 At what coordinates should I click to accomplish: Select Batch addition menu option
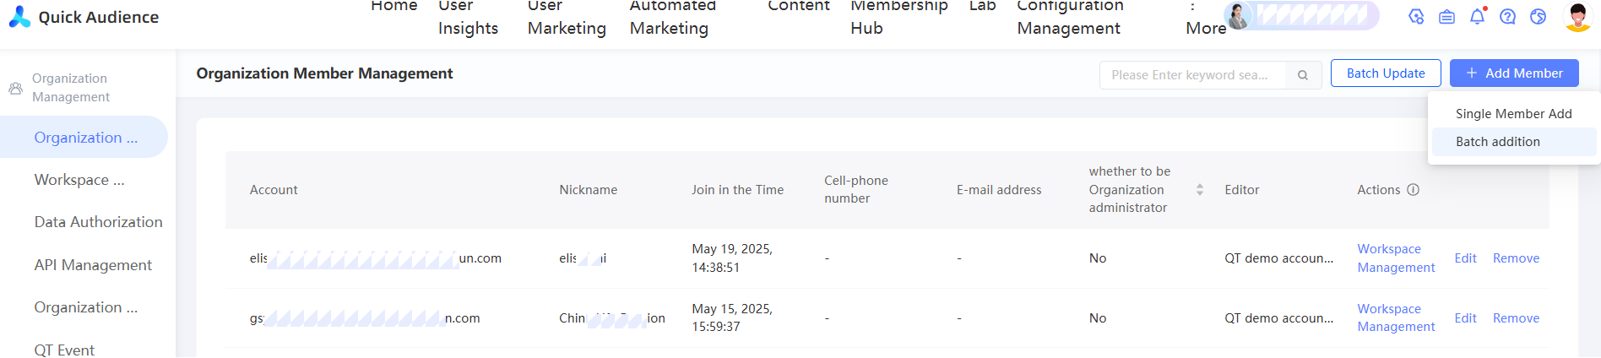point(1497,142)
